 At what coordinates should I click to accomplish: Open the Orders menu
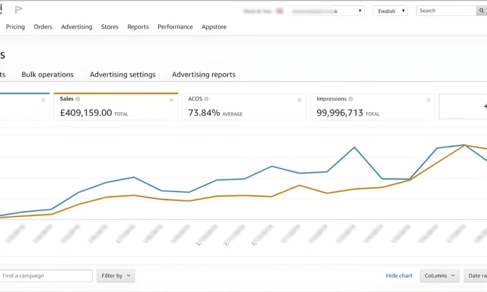coord(43,27)
